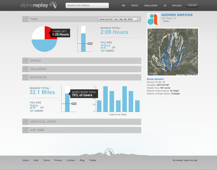Expand the VERTICAL DROP section plus icon
Viewport: 217px width, 170px height.
(25, 122)
